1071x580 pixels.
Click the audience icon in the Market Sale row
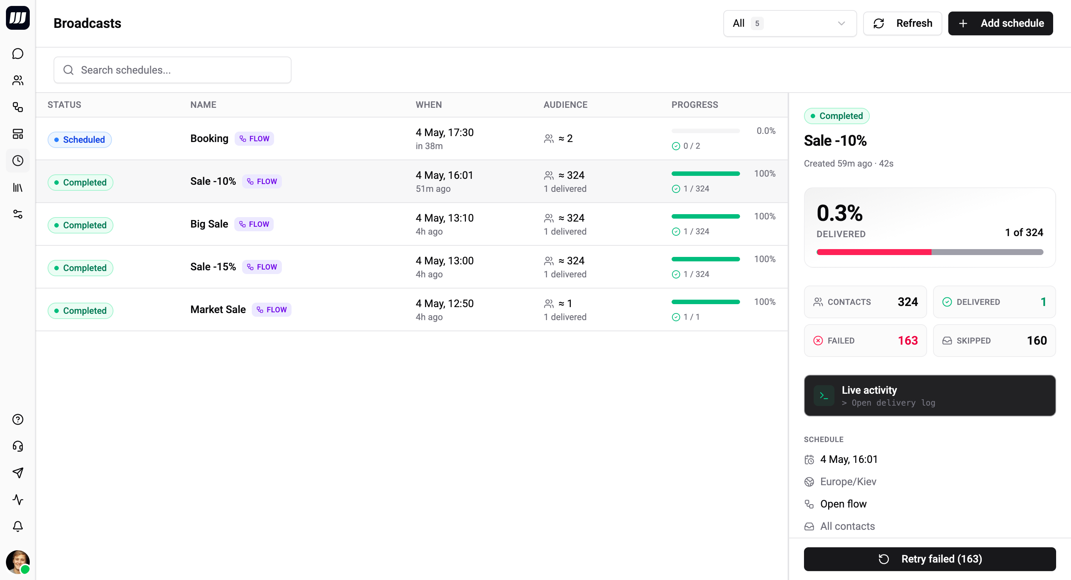pyautogui.click(x=549, y=303)
